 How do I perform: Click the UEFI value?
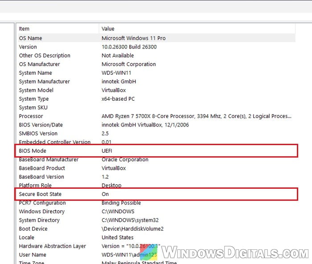pos(107,151)
